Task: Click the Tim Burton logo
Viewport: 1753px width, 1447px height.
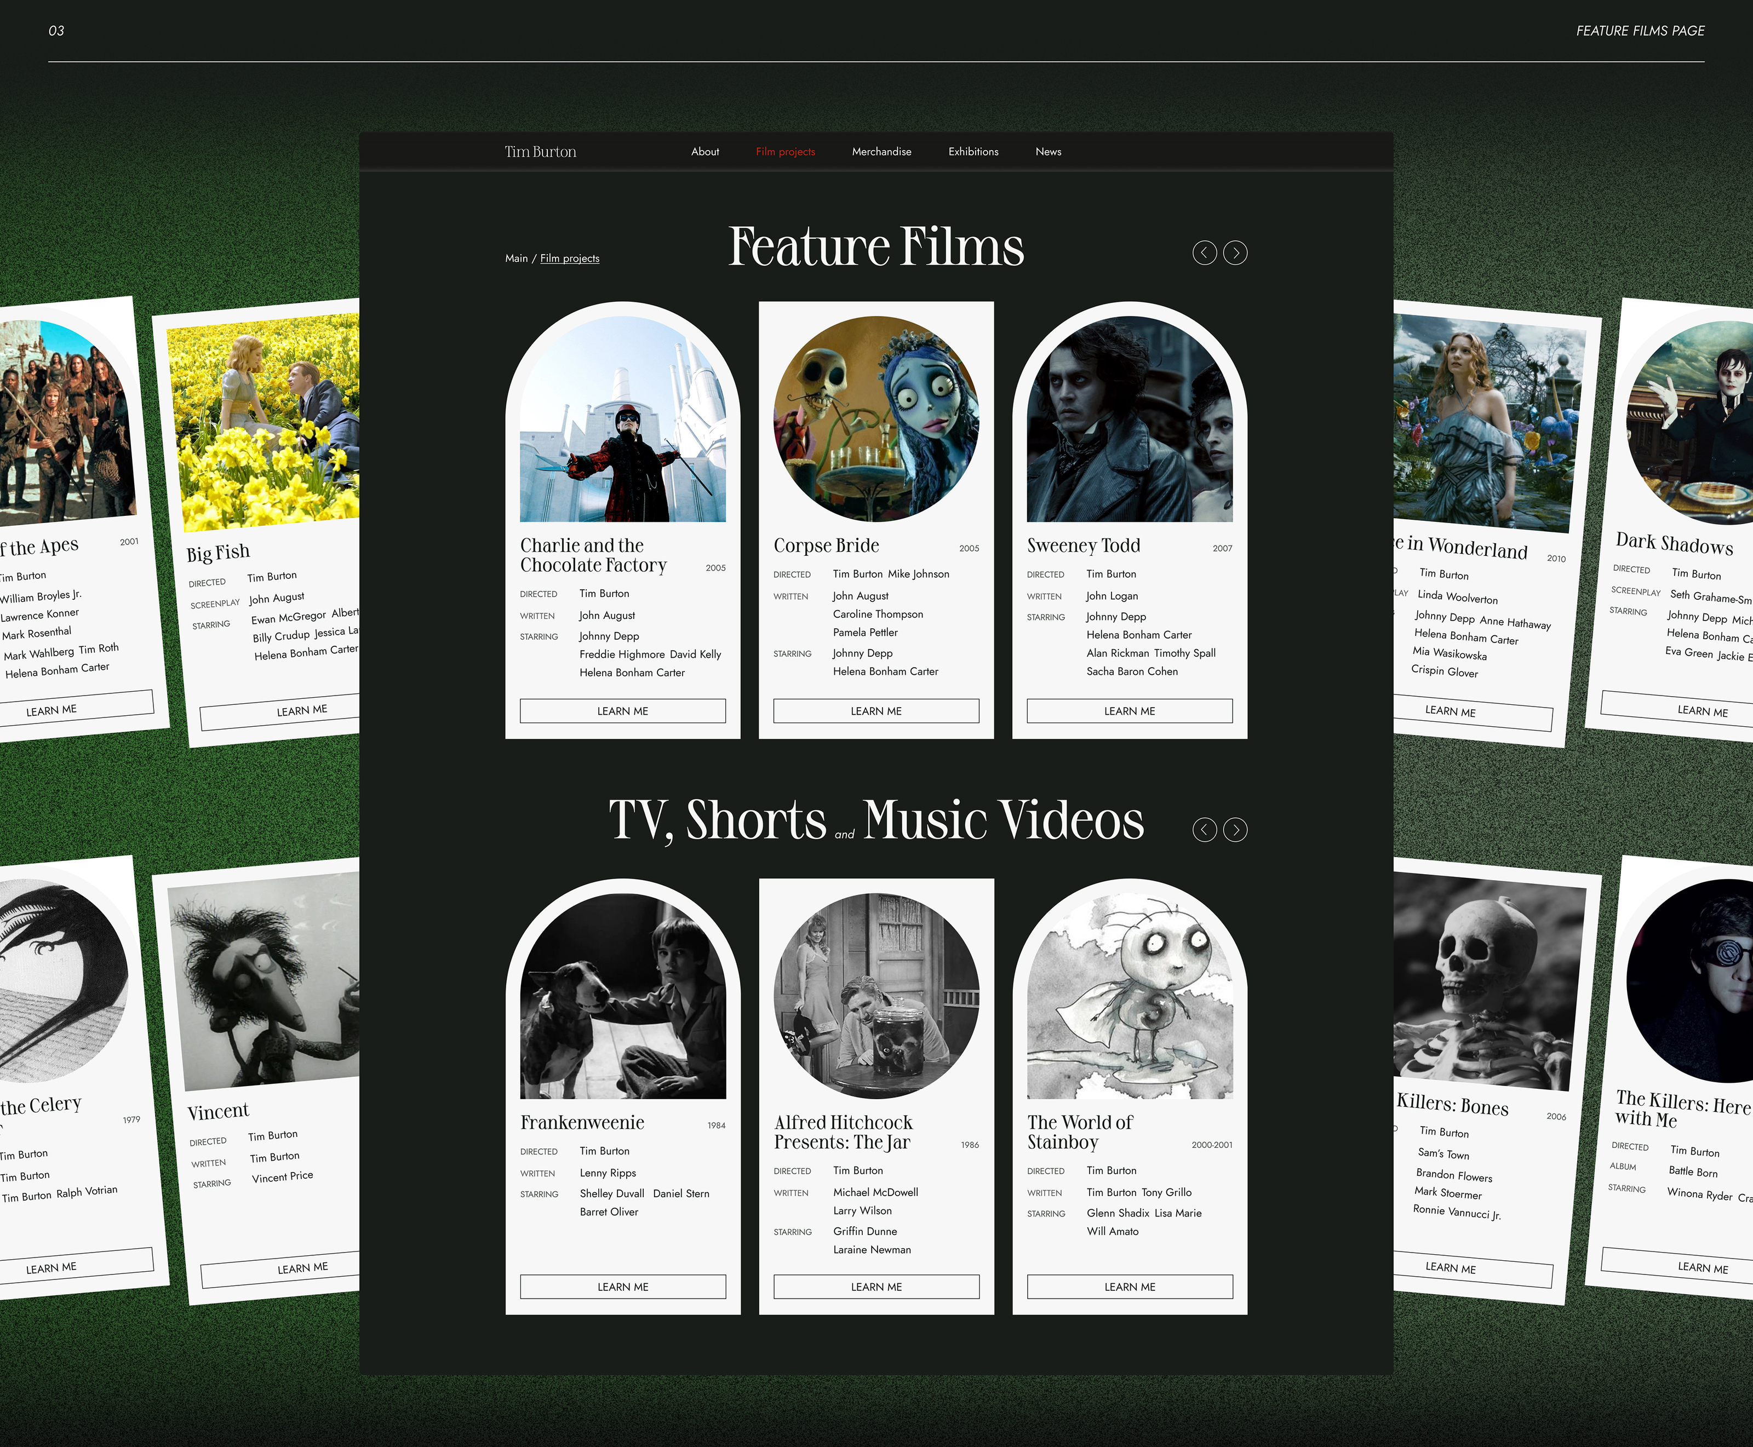Action: [x=540, y=152]
